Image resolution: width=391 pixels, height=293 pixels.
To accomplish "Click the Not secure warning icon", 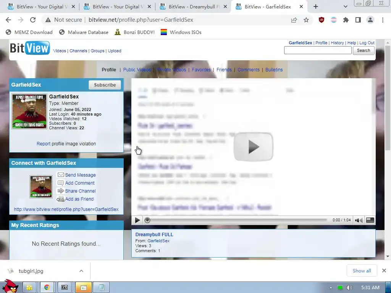I will pos(48,20).
